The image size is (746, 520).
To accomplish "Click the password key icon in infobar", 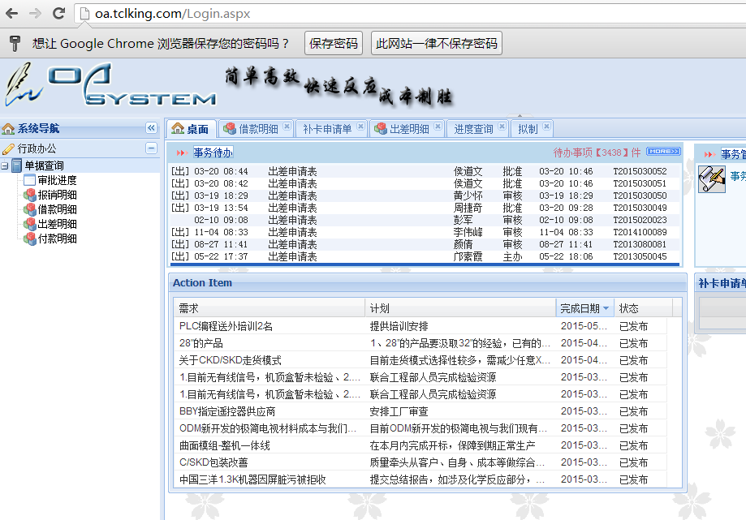I will (x=15, y=43).
